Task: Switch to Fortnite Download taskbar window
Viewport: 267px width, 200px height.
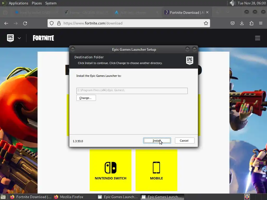Action: click(31, 197)
